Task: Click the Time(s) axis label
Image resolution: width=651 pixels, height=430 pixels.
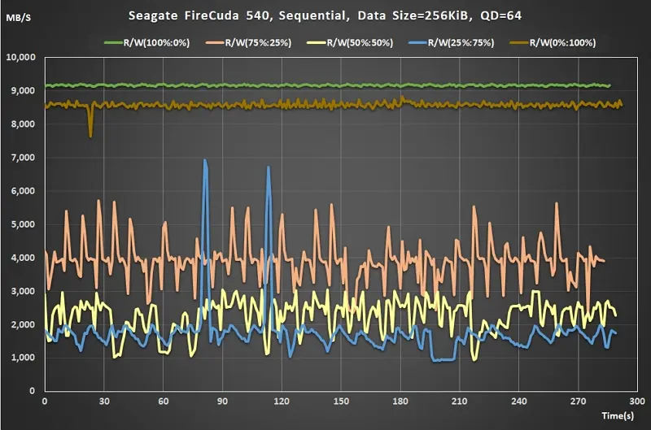Action: (618, 415)
